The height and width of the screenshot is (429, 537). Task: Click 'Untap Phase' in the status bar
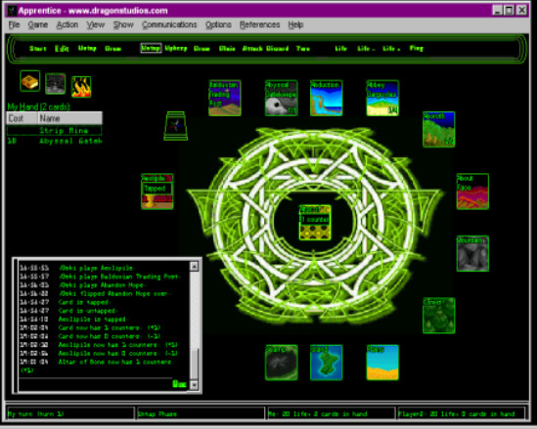coord(201,414)
